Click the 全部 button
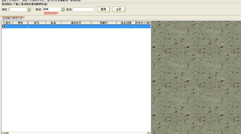The height and width of the screenshot is (134, 241). tap(119, 9)
